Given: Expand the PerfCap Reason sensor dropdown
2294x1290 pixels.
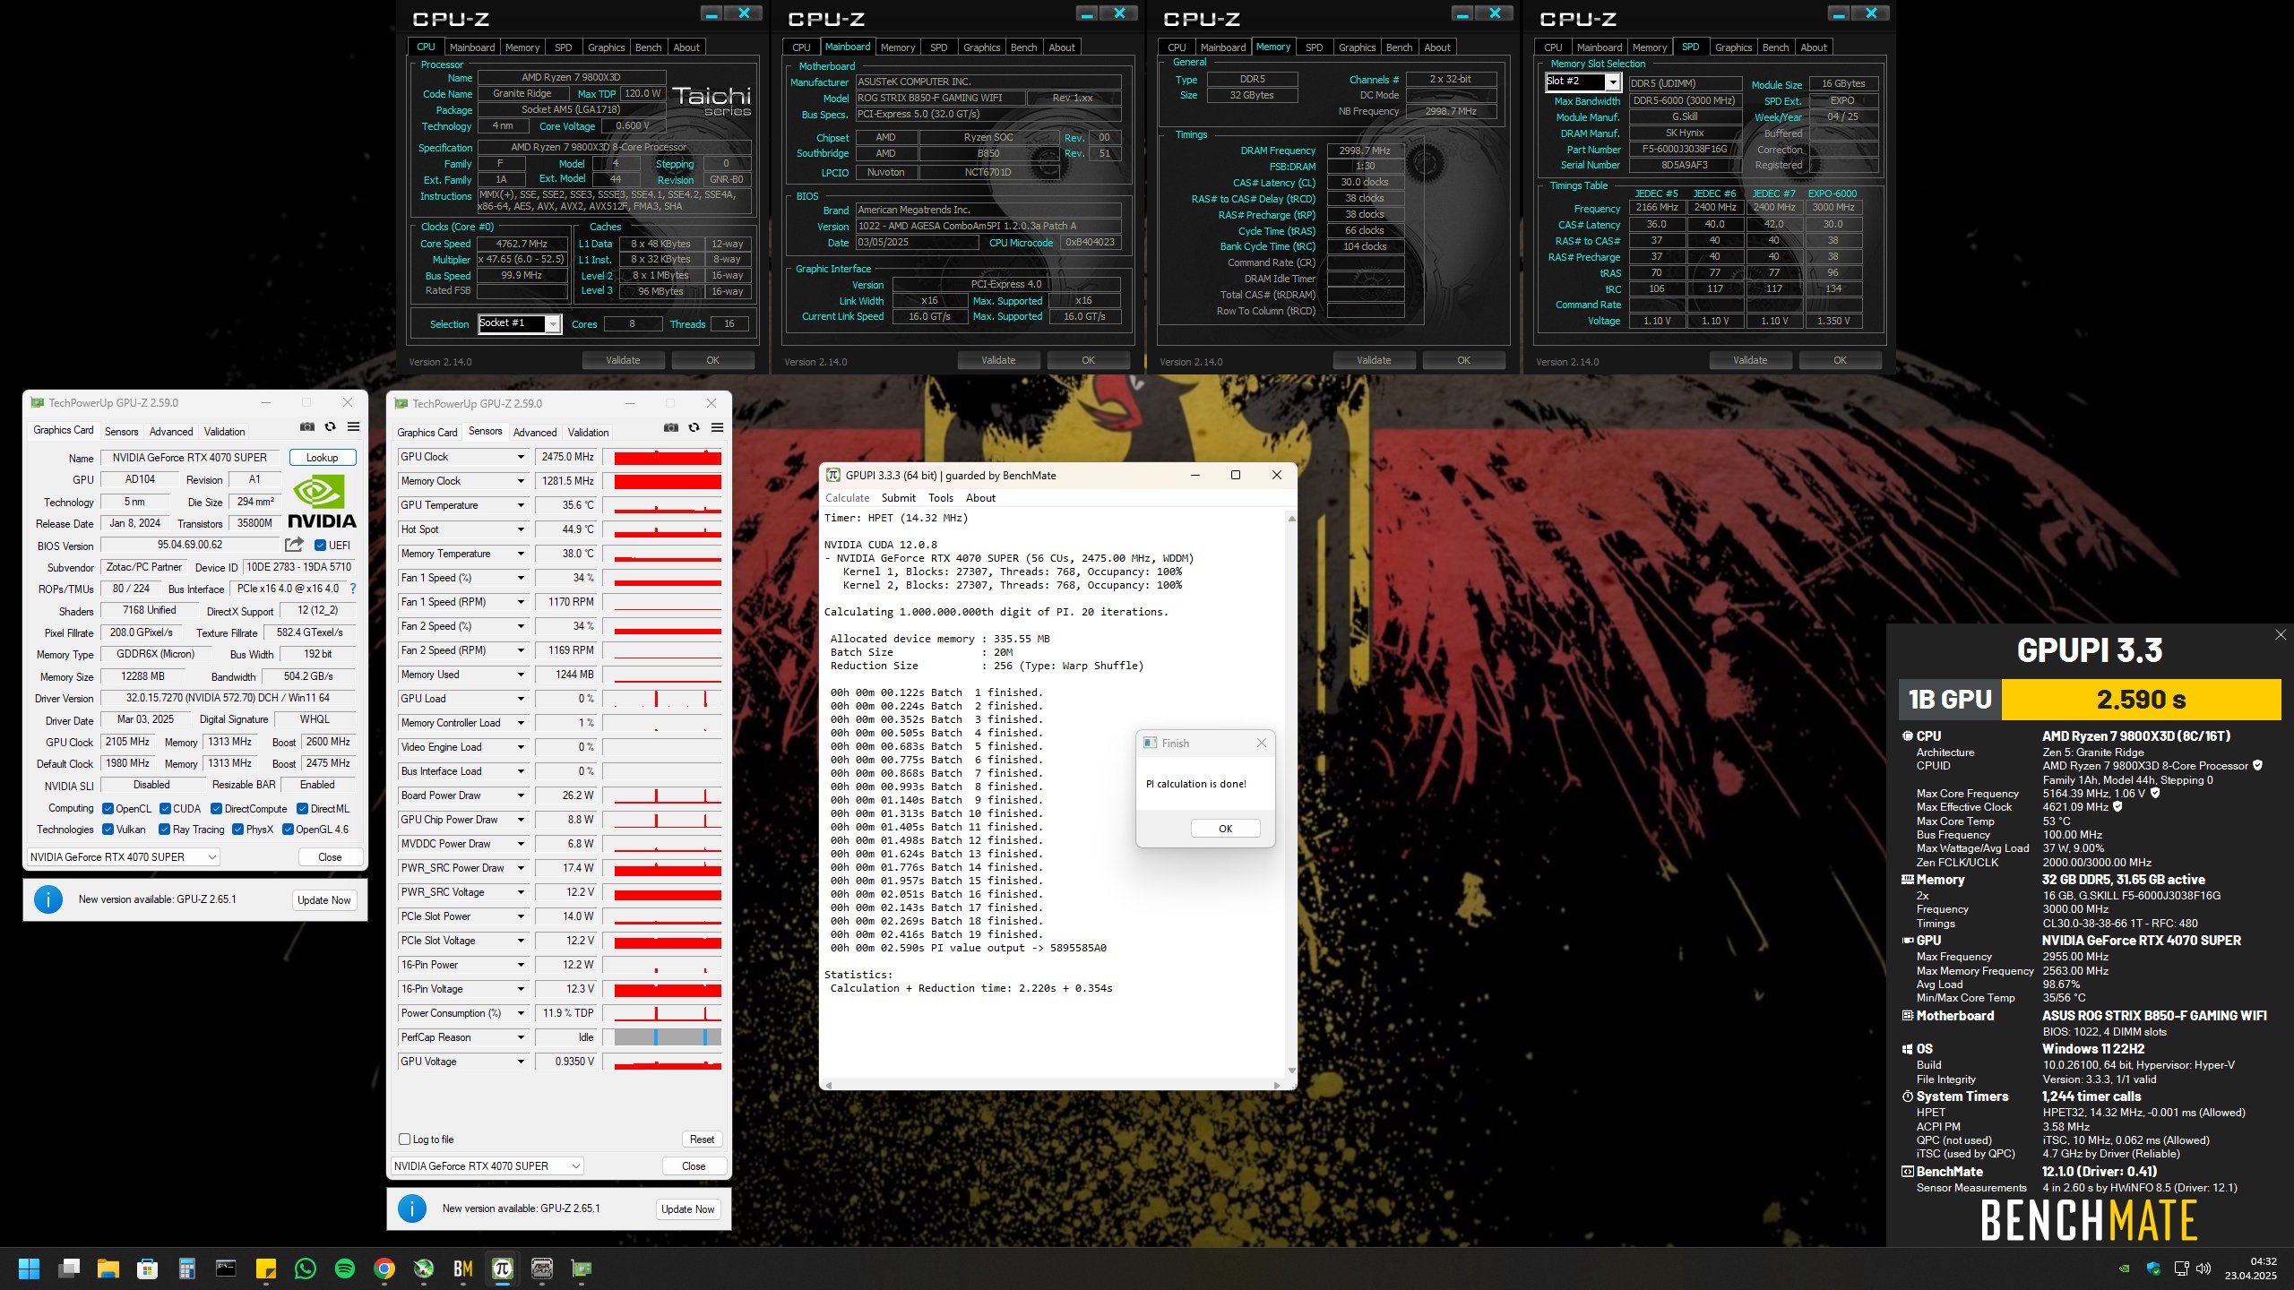Looking at the screenshot, I should click(x=520, y=1037).
